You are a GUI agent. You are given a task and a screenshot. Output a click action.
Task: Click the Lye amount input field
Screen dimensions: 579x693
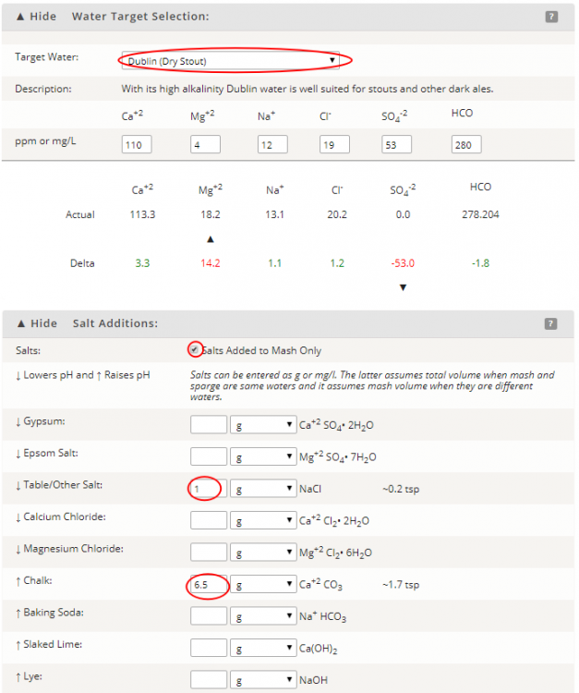tap(208, 680)
